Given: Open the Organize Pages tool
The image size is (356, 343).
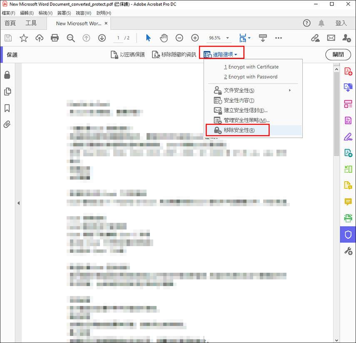Looking at the screenshot, I should coord(348,104).
